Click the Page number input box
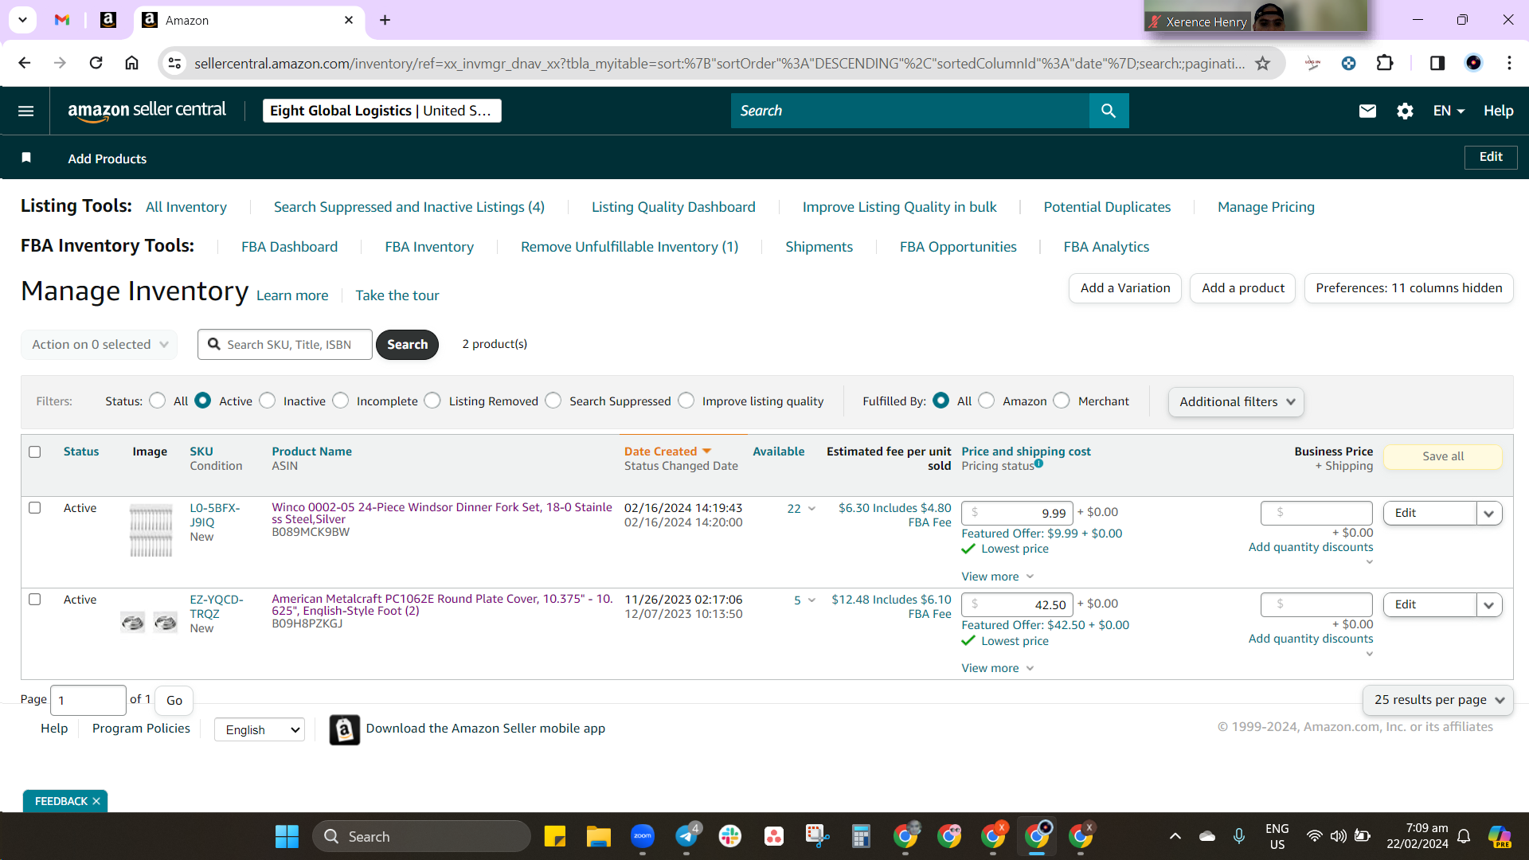 (88, 700)
